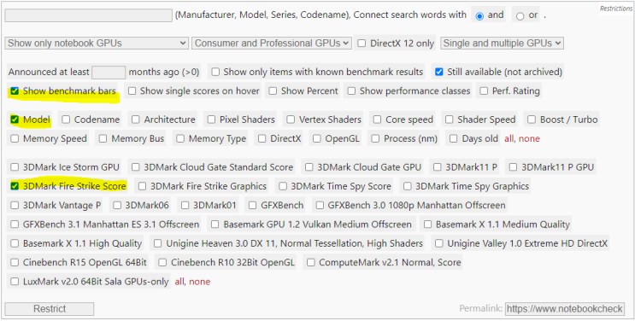Check the 'Architecture' checkbox
Image resolution: width=635 pixels, height=321 pixels.
point(136,120)
